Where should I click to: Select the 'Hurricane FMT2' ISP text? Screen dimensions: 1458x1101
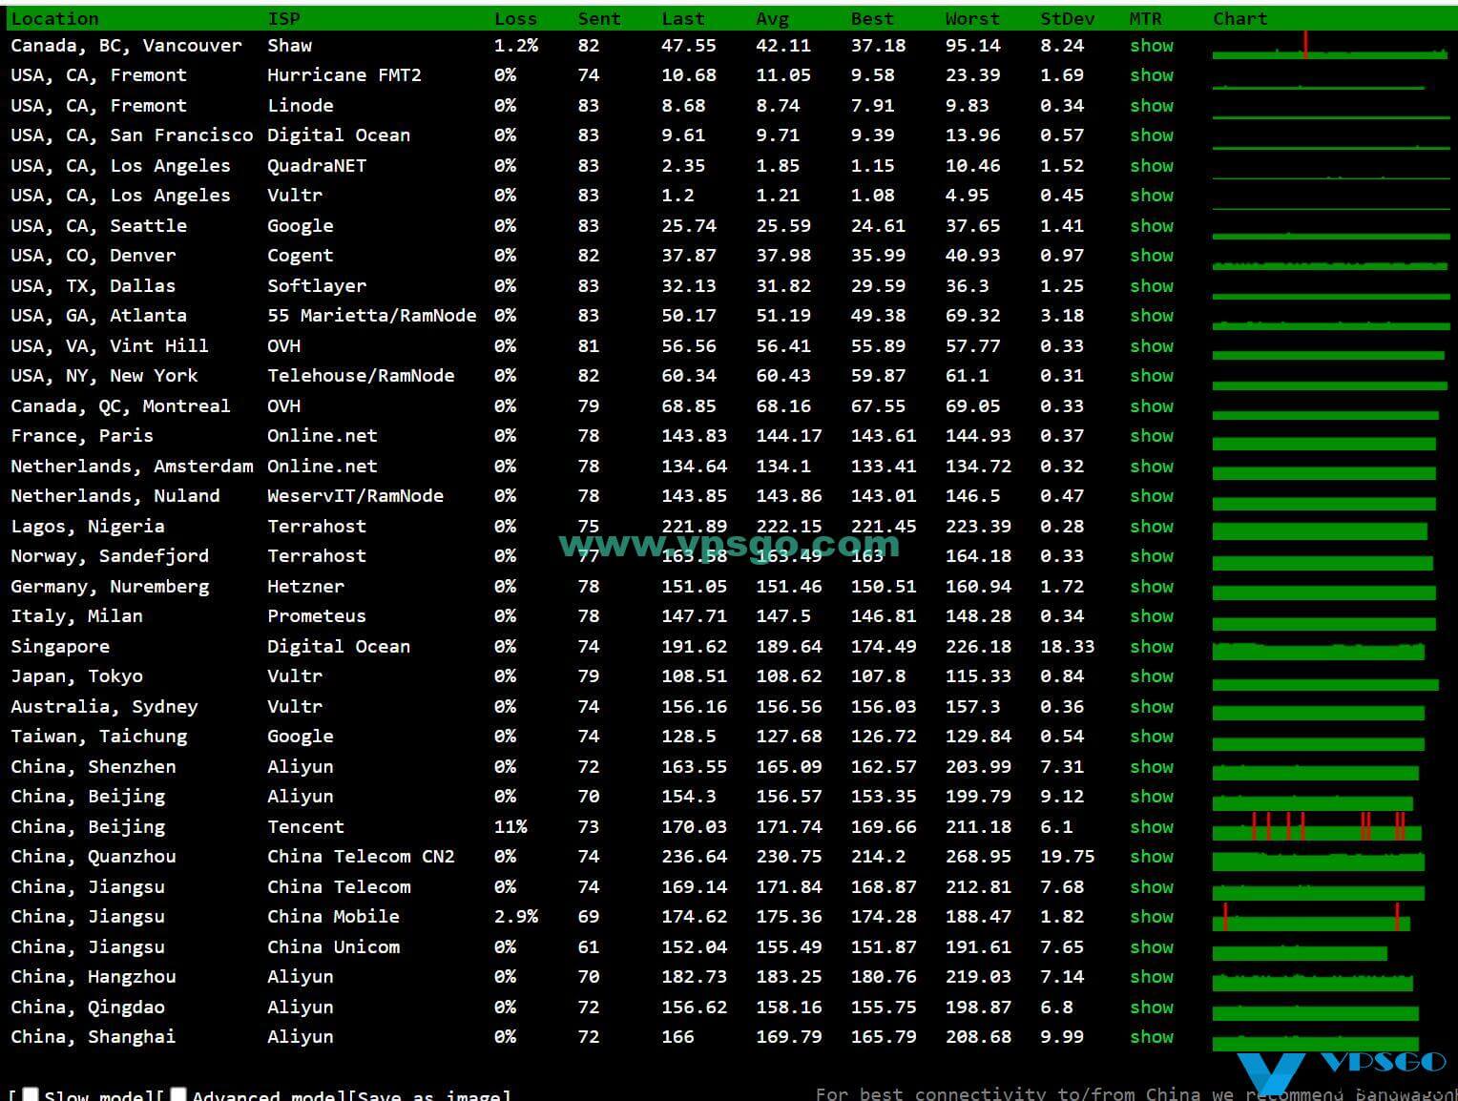click(x=344, y=75)
